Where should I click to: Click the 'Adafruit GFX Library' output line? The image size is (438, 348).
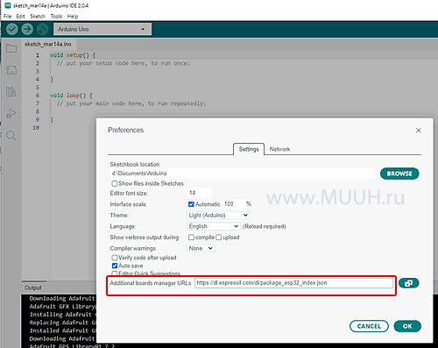pyautogui.click(x=63, y=307)
